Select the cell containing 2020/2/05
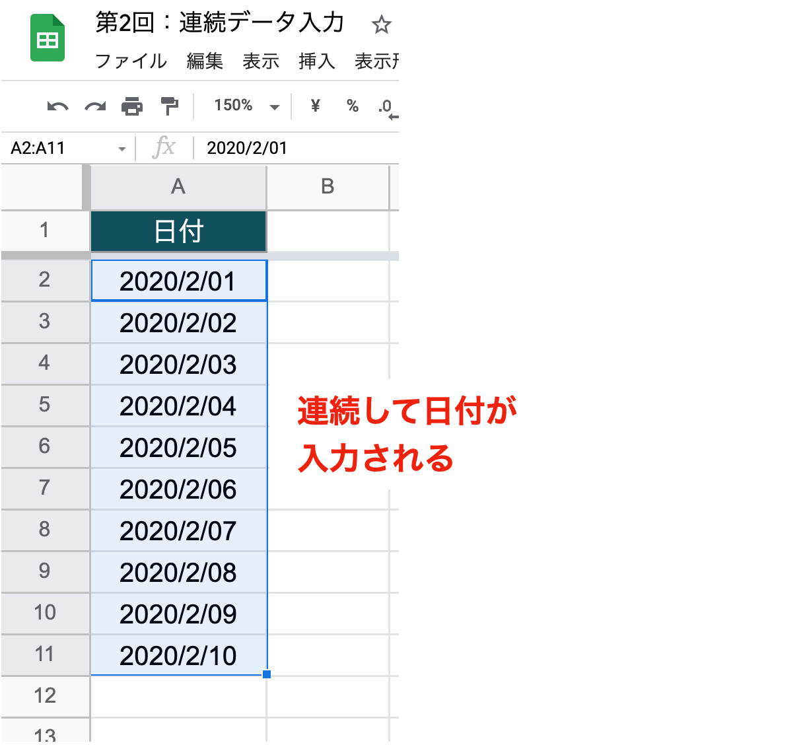 (x=178, y=447)
